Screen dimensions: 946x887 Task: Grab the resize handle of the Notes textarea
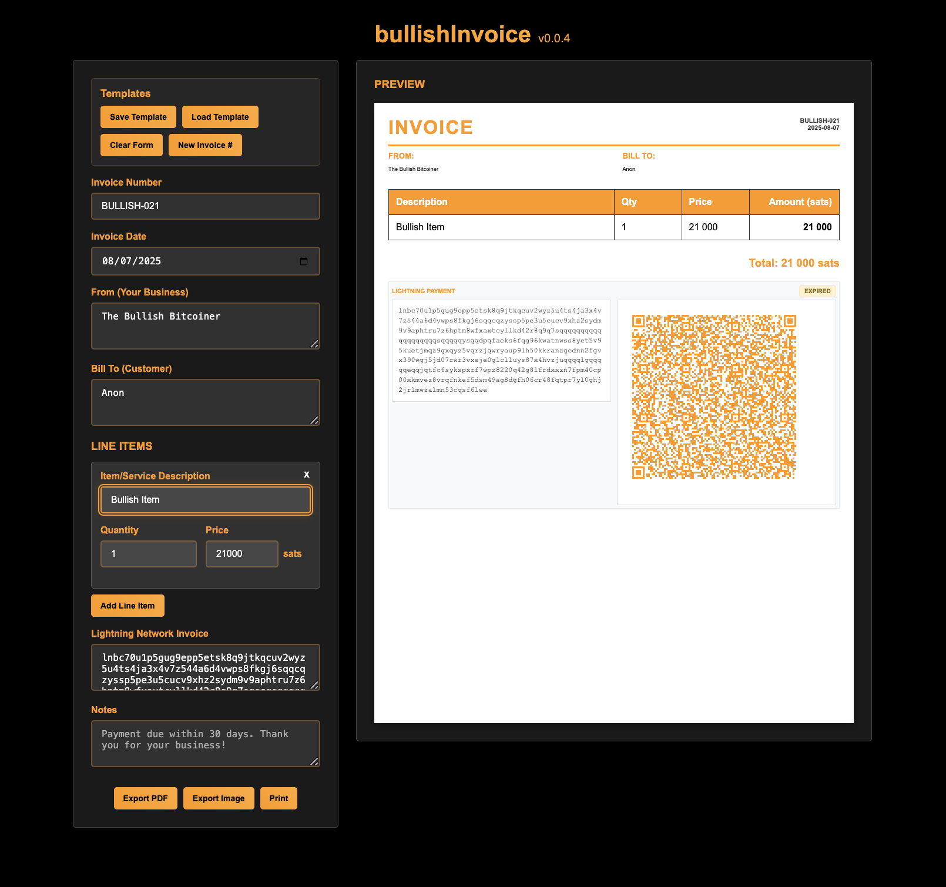click(314, 761)
